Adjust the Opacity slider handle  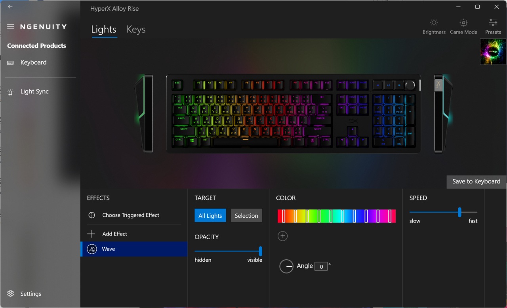(261, 251)
